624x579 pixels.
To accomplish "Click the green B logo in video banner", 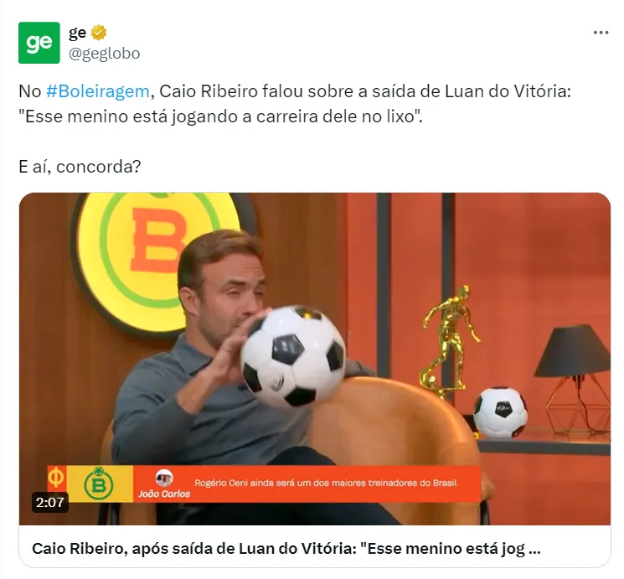I will click(99, 483).
